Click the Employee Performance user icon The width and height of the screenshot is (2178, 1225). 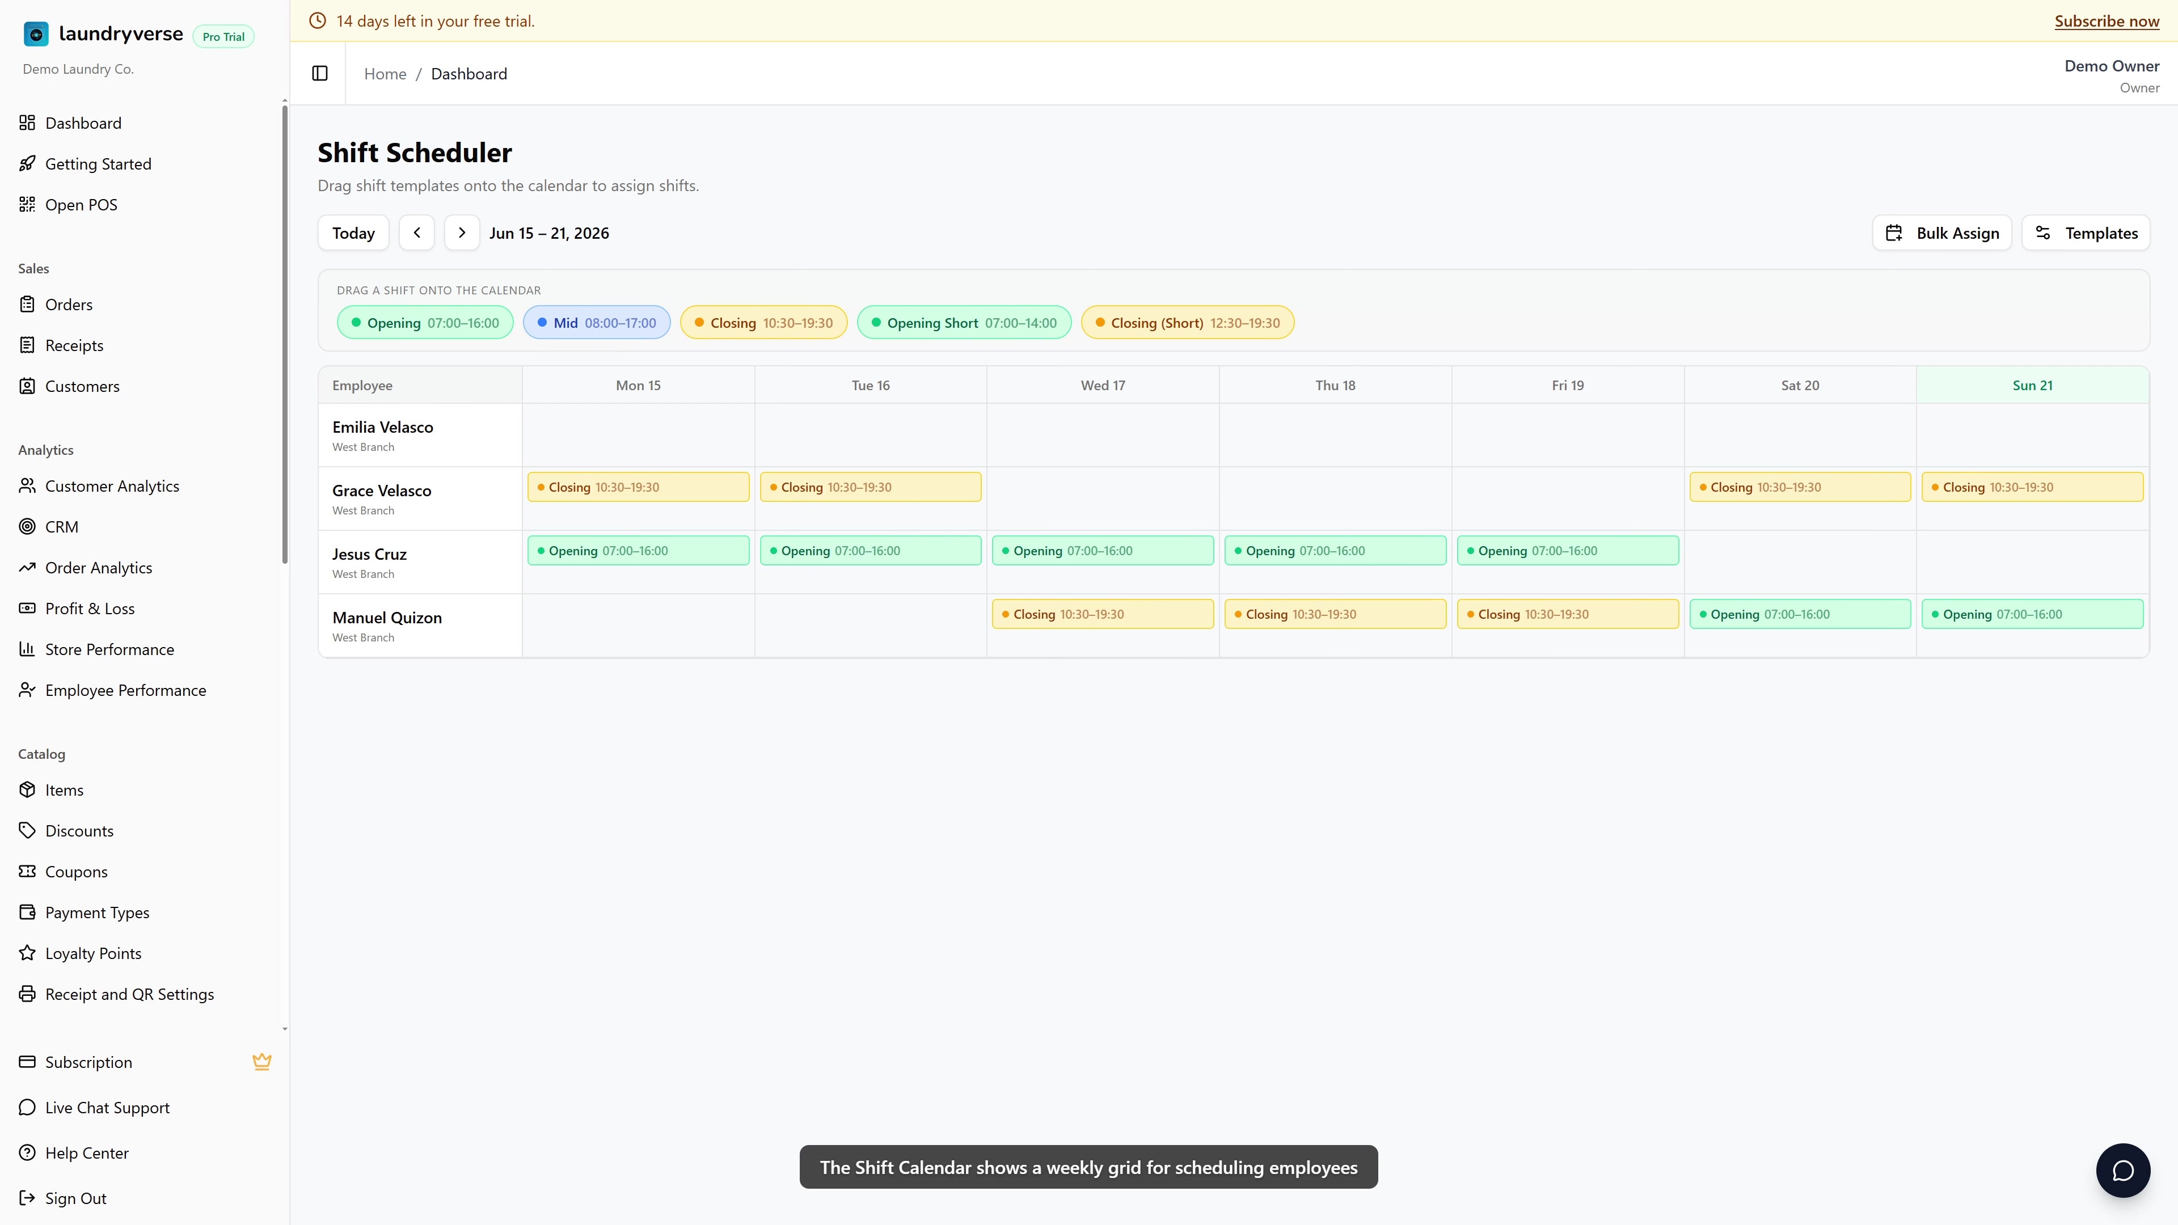pyautogui.click(x=27, y=691)
